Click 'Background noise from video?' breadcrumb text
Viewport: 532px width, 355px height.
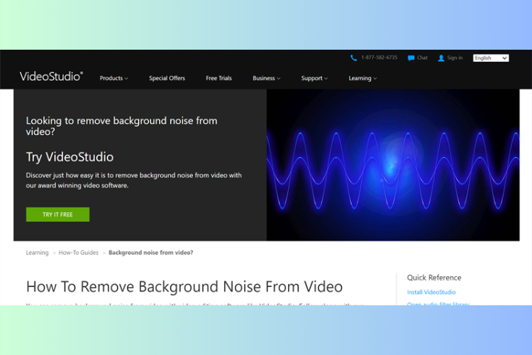click(150, 253)
